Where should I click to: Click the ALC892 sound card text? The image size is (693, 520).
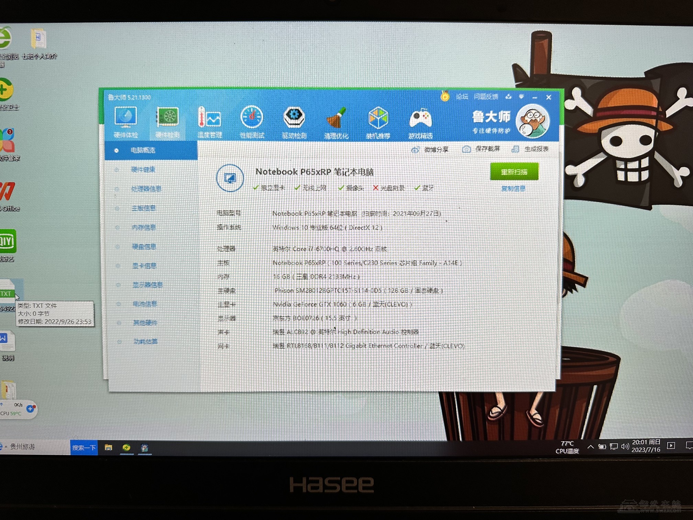coord(345,332)
